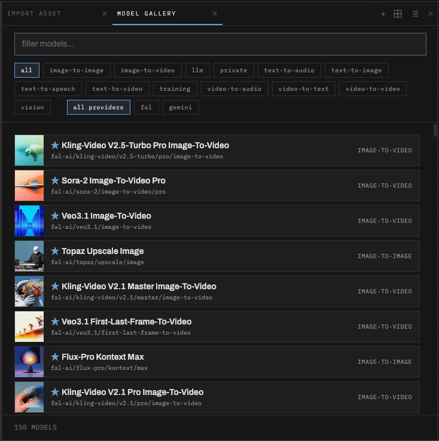Open Veo3.1 Image-To-Video blue city thumbnail

point(29,220)
